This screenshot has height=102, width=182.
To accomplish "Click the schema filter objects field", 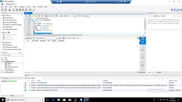I will click(13, 55).
